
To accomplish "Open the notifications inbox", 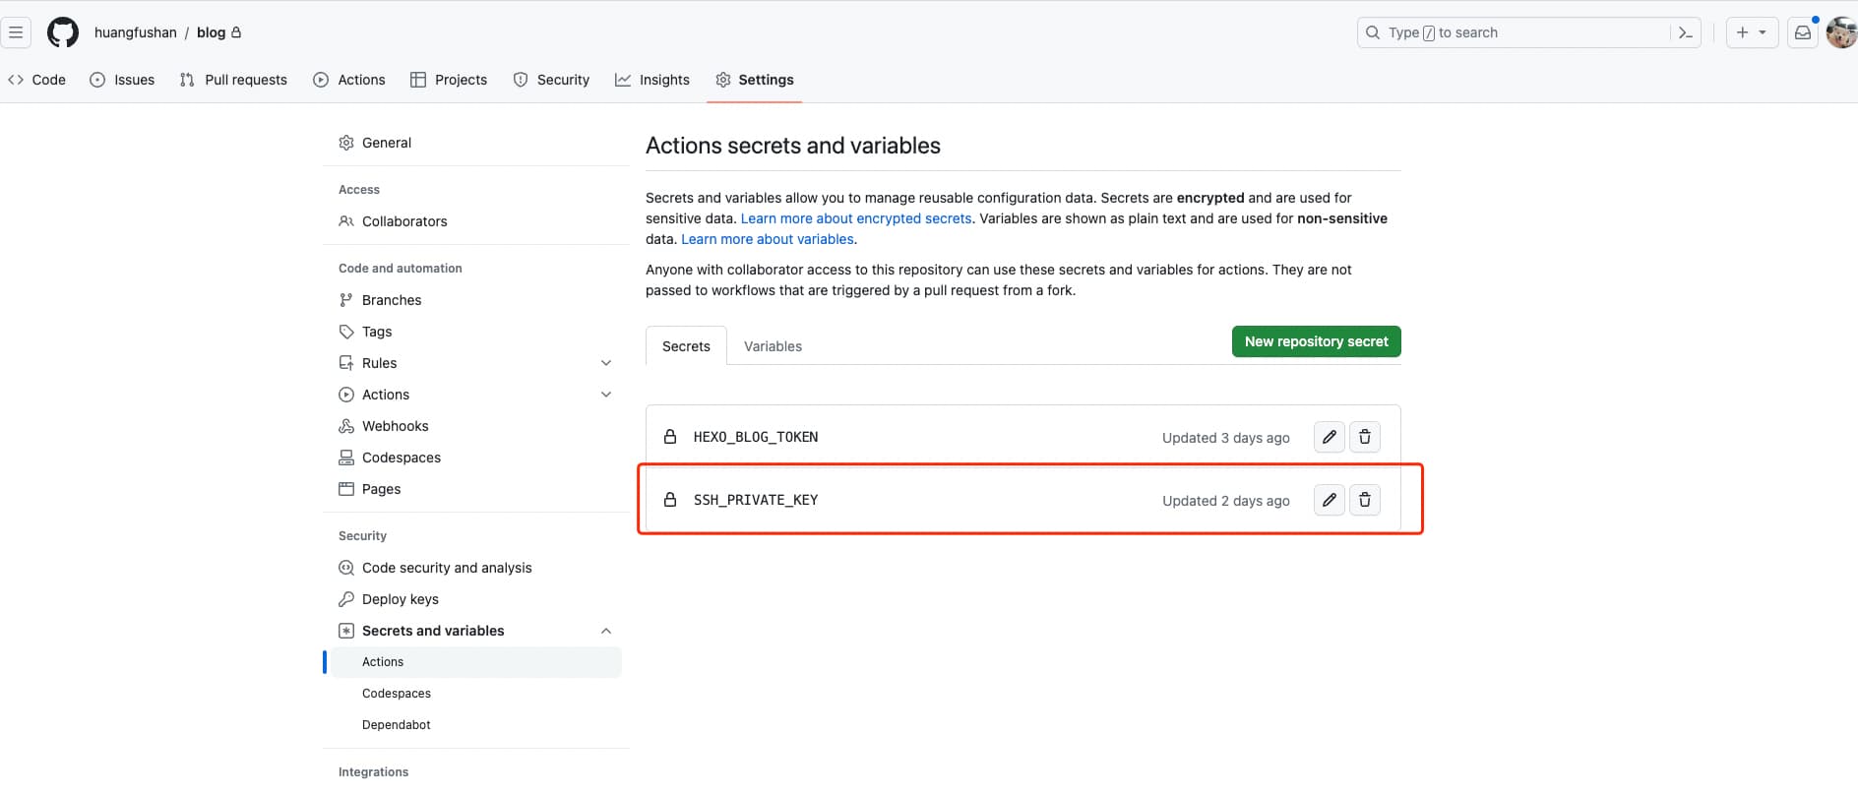I will [x=1802, y=32].
